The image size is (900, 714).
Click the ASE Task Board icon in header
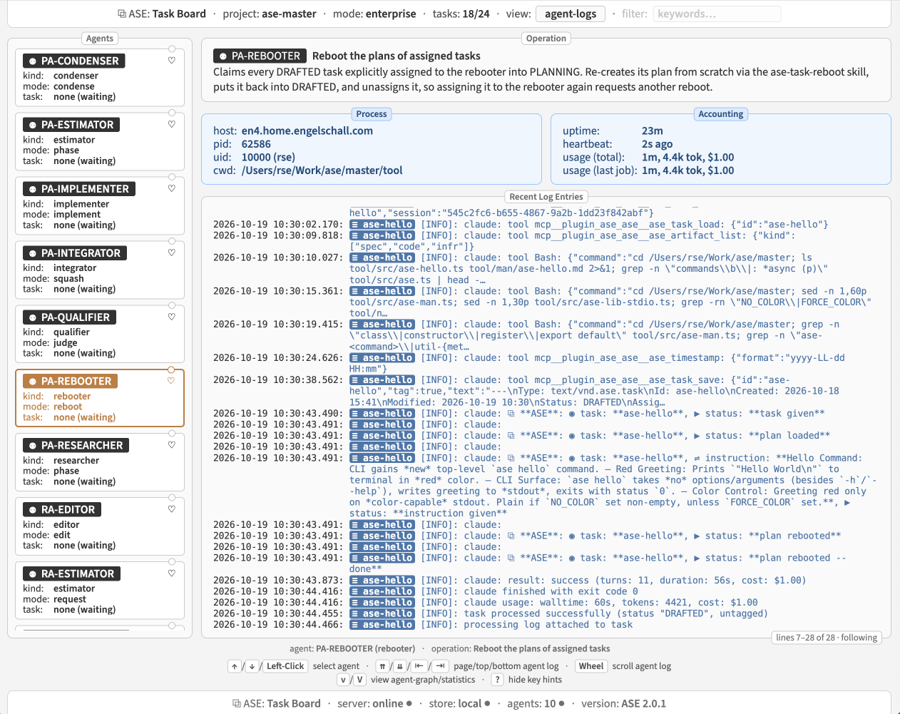tap(122, 14)
